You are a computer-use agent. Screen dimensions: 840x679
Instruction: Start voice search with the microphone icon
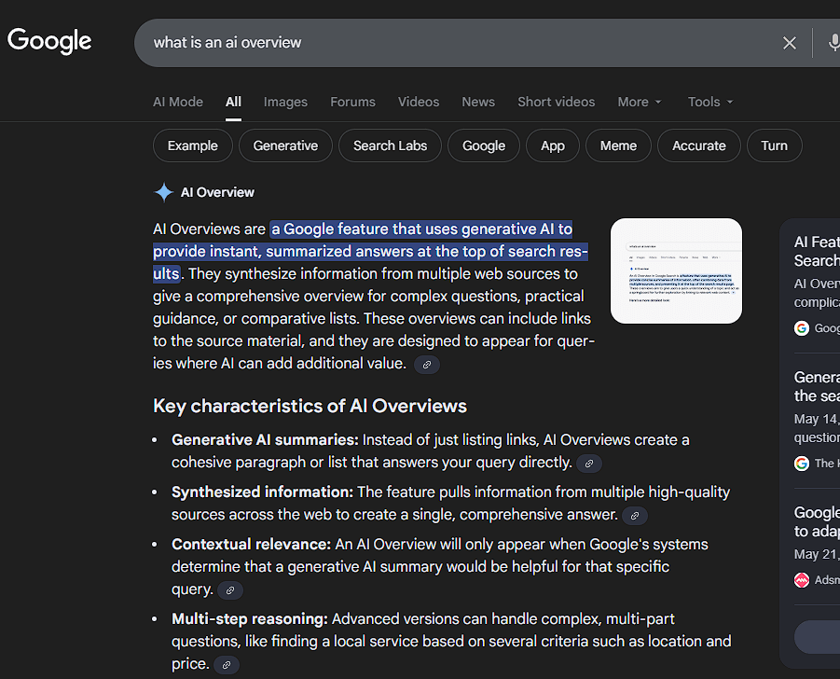click(x=832, y=43)
